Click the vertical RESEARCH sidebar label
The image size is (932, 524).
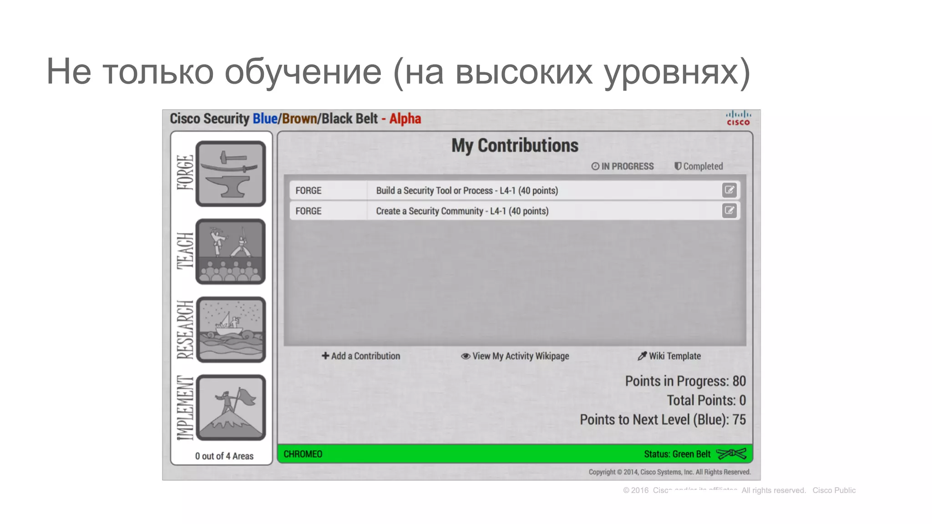click(185, 329)
